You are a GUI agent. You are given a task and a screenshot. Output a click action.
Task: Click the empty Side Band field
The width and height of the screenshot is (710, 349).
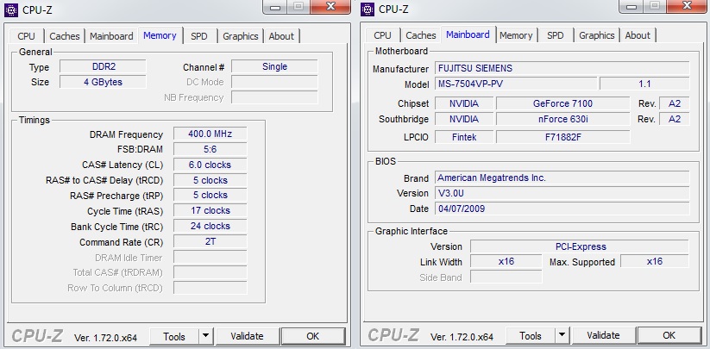[x=506, y=277]
